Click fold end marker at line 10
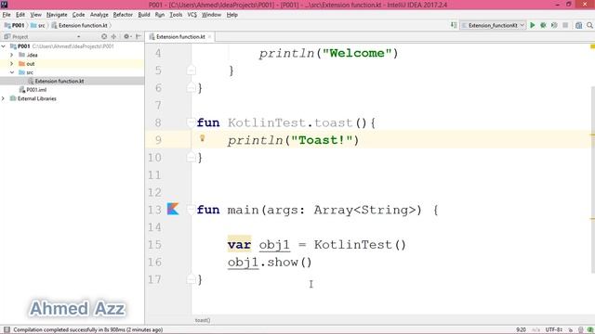The width and height of the screenshot is (595, 334). (192, 158)
